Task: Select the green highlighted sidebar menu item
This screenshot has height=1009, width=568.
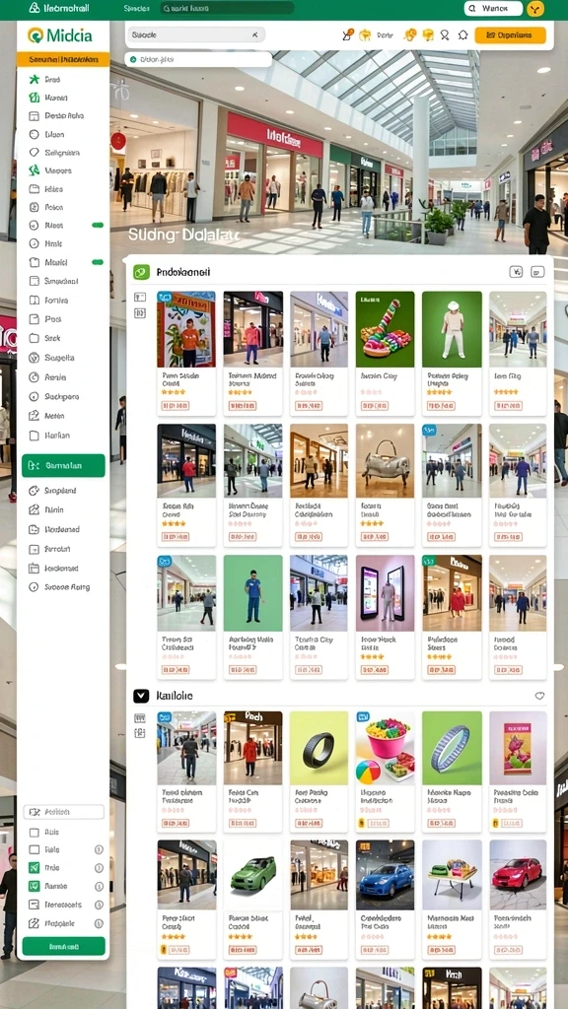Action: pyautogui.click(x=63, y=465)
